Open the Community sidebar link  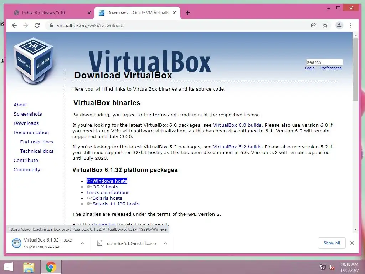coord(27,170)
